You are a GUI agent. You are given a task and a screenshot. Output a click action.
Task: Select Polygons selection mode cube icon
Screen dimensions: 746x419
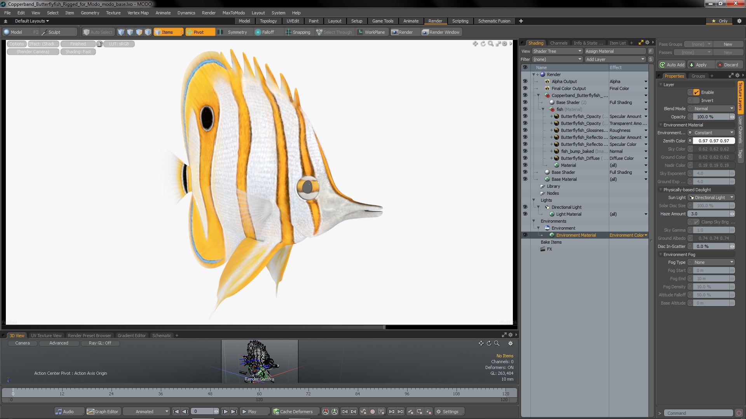tap(139, 32)
